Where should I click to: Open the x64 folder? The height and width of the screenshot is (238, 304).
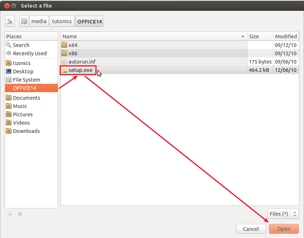tap(72, 45)
